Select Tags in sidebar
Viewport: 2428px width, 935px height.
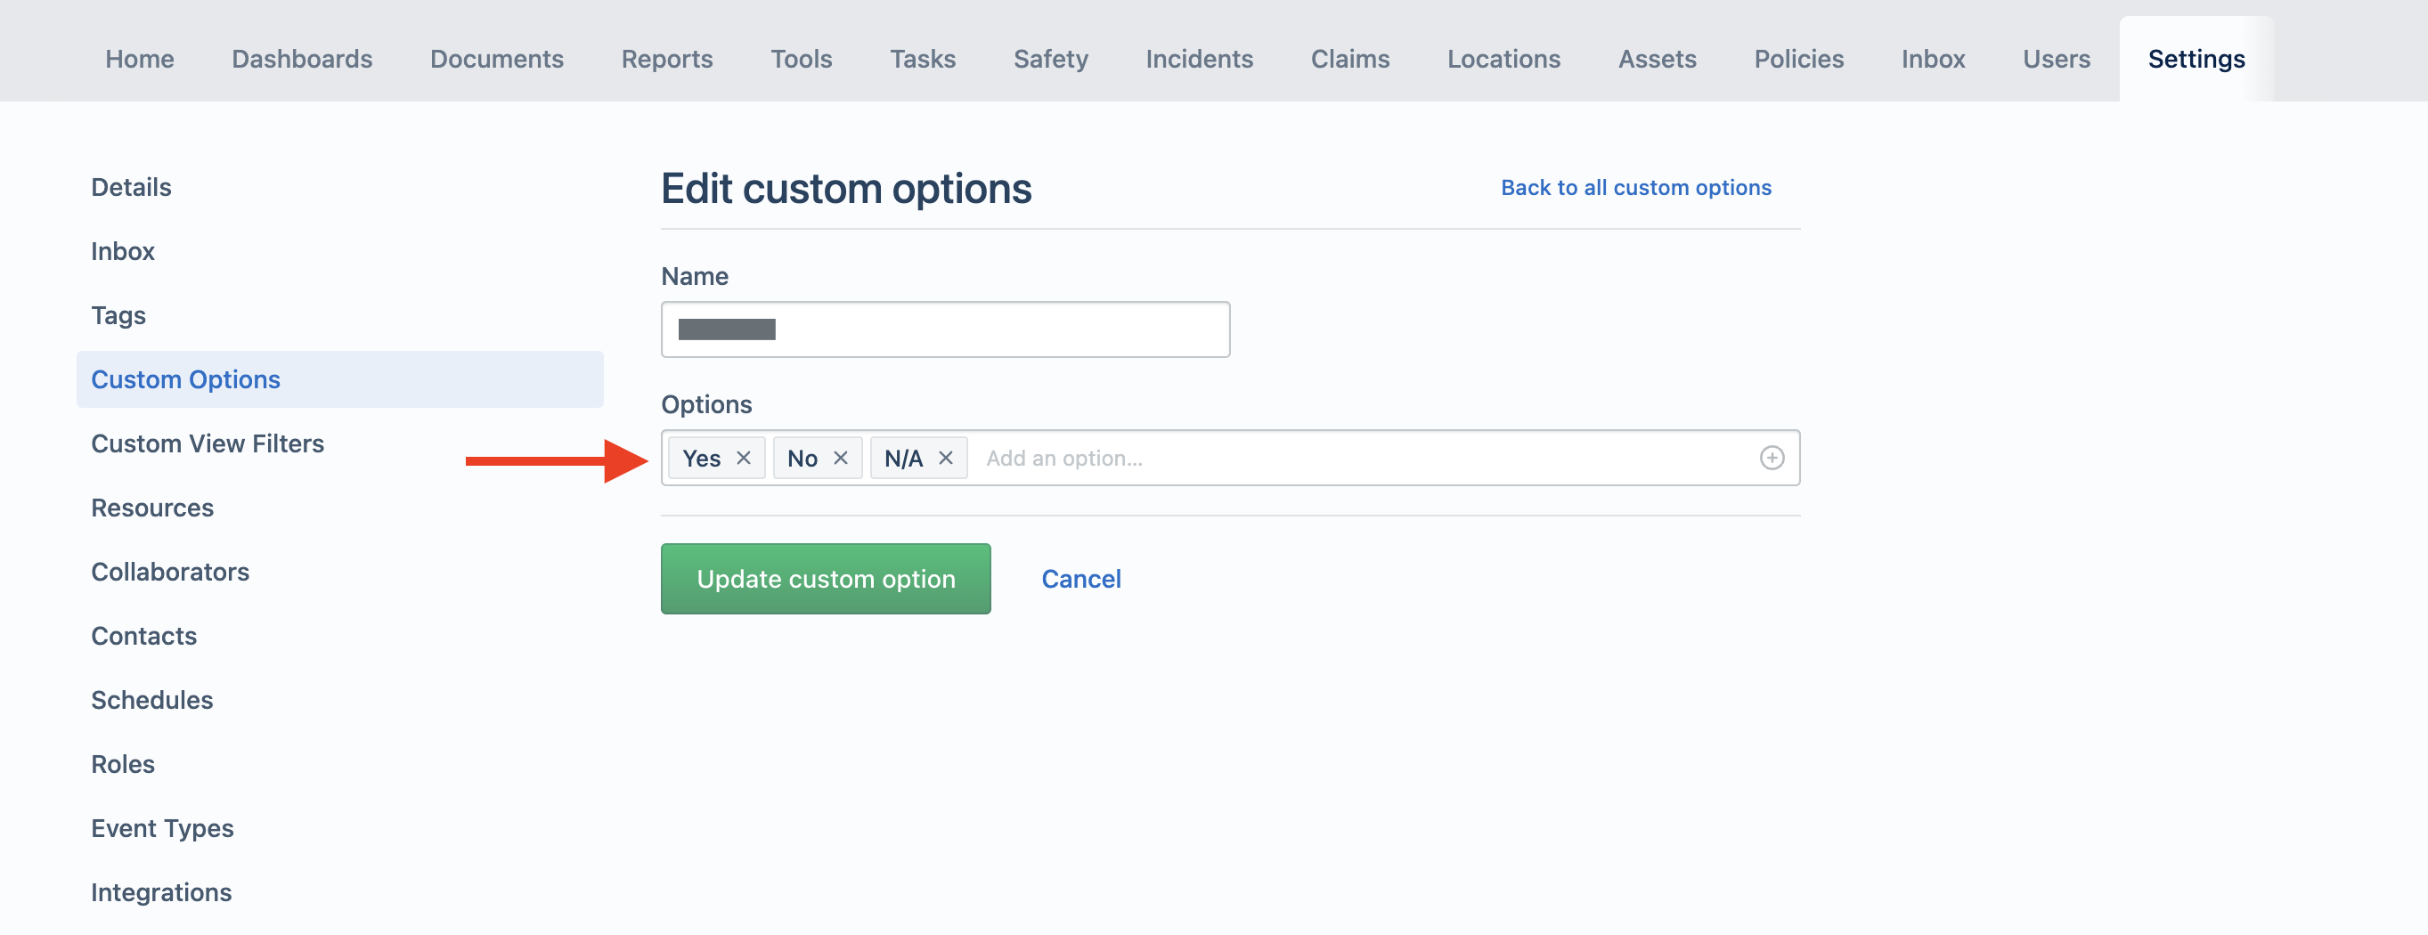click(x=118, y=315)
